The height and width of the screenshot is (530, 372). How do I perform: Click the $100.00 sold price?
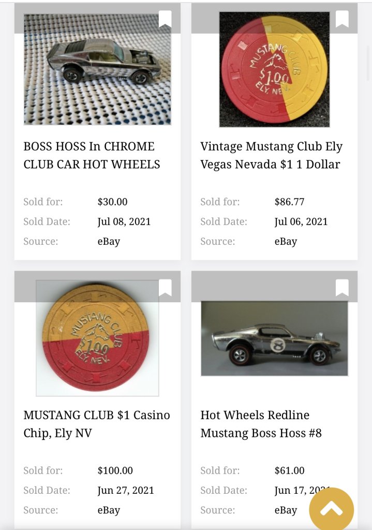point(115,470)
